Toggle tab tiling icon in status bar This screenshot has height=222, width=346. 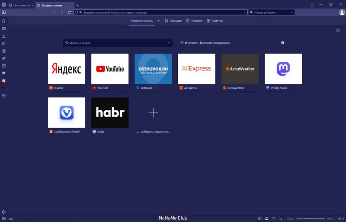274,219
